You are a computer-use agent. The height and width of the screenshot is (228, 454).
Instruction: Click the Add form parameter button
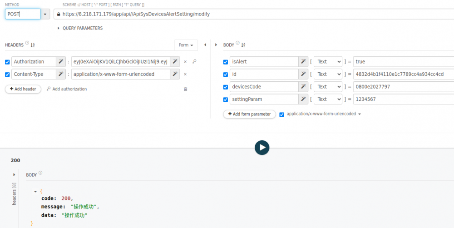click(249, 114)
